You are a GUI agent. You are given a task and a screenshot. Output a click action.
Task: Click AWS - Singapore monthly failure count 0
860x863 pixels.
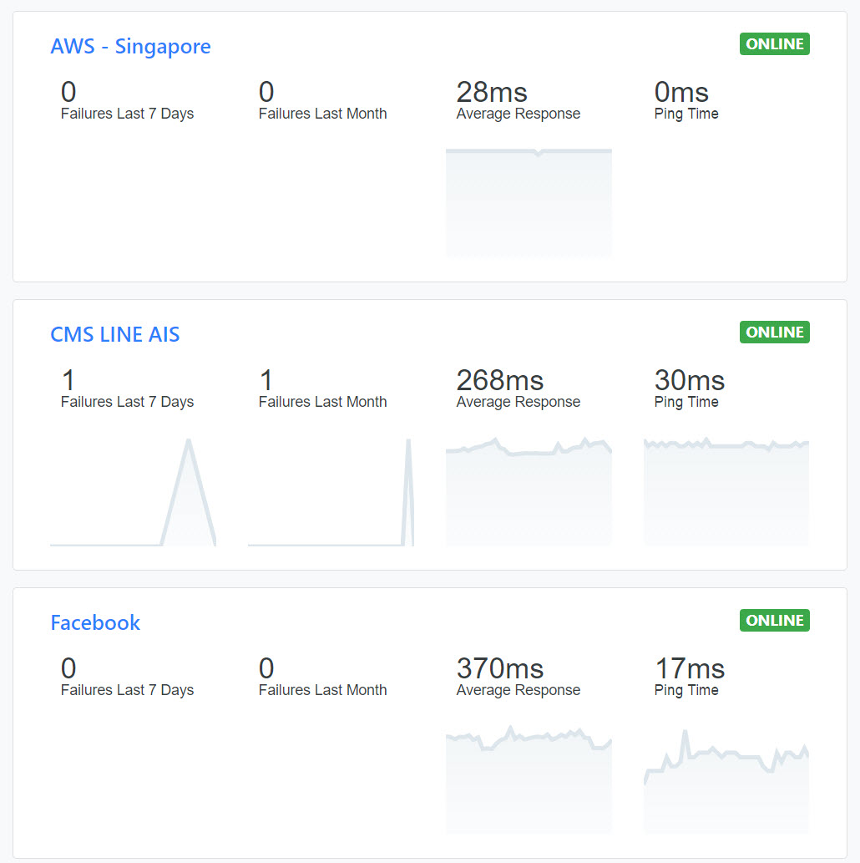pyautogui.click(x=266, y=92)
